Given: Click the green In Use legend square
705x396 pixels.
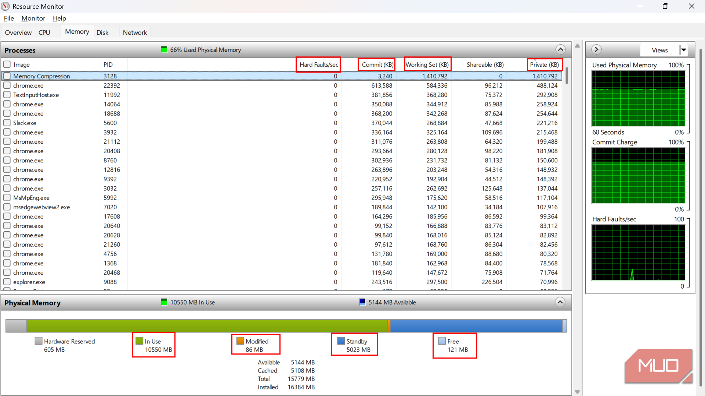Looking at the screenshot, I should point(139,341).
